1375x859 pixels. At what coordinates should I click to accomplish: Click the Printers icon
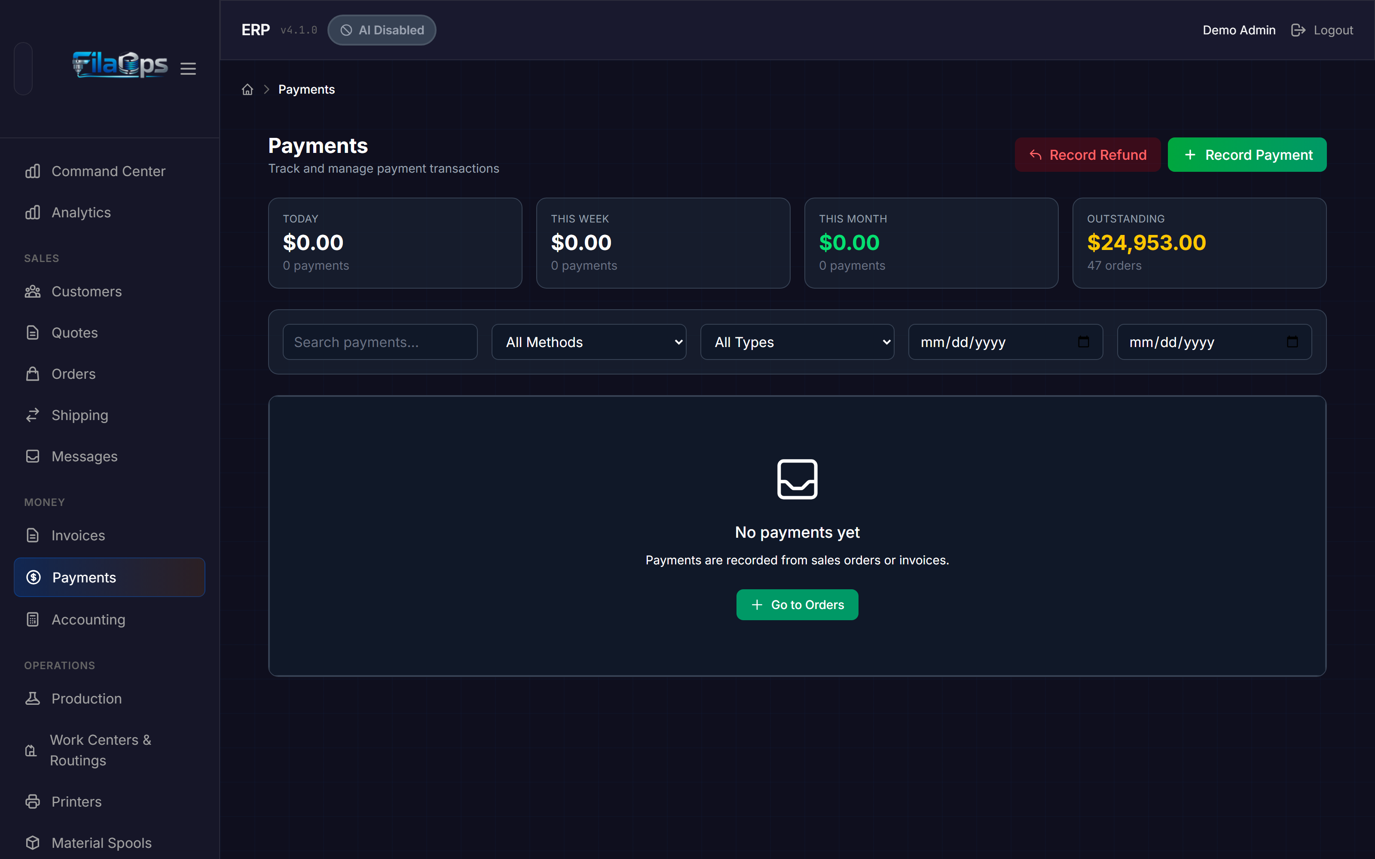33,801
